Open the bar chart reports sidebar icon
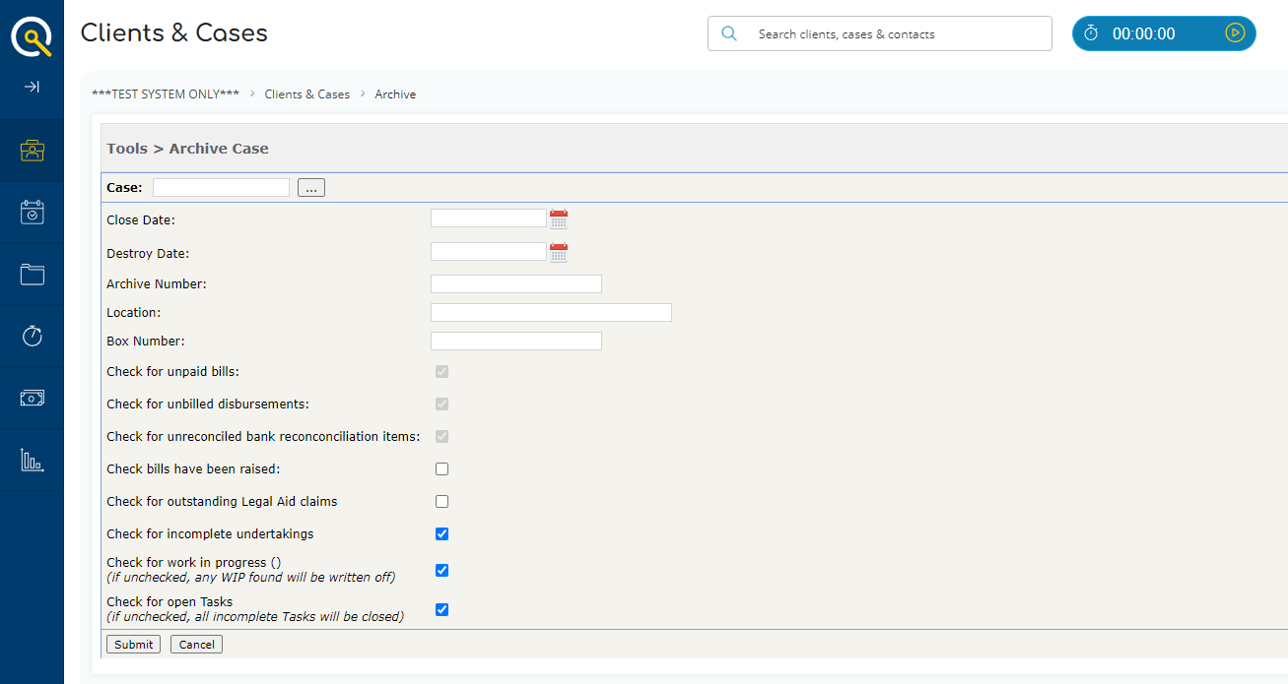The height and width of the screenshot is (684, 1288). point(33,460)
